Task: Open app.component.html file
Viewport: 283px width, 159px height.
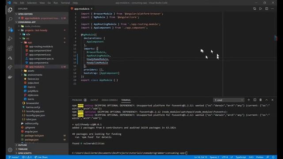Action: coord(40,51)
